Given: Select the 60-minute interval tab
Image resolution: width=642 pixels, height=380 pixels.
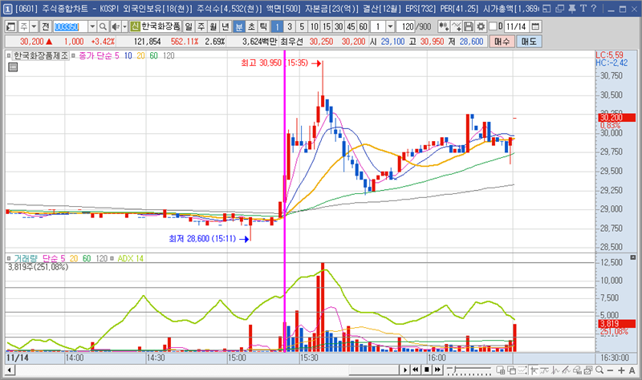Looking at the screenshot, I should pyautogui.click(x=362, y=26).
